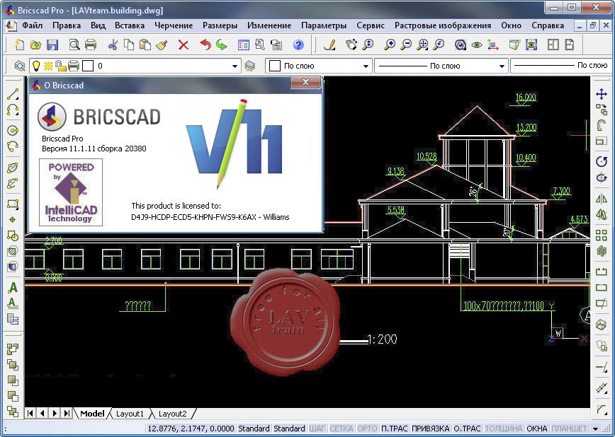Click the Pan hand icon
The height and width of the screenshot is (437, 615).
[x=351, y=45]
